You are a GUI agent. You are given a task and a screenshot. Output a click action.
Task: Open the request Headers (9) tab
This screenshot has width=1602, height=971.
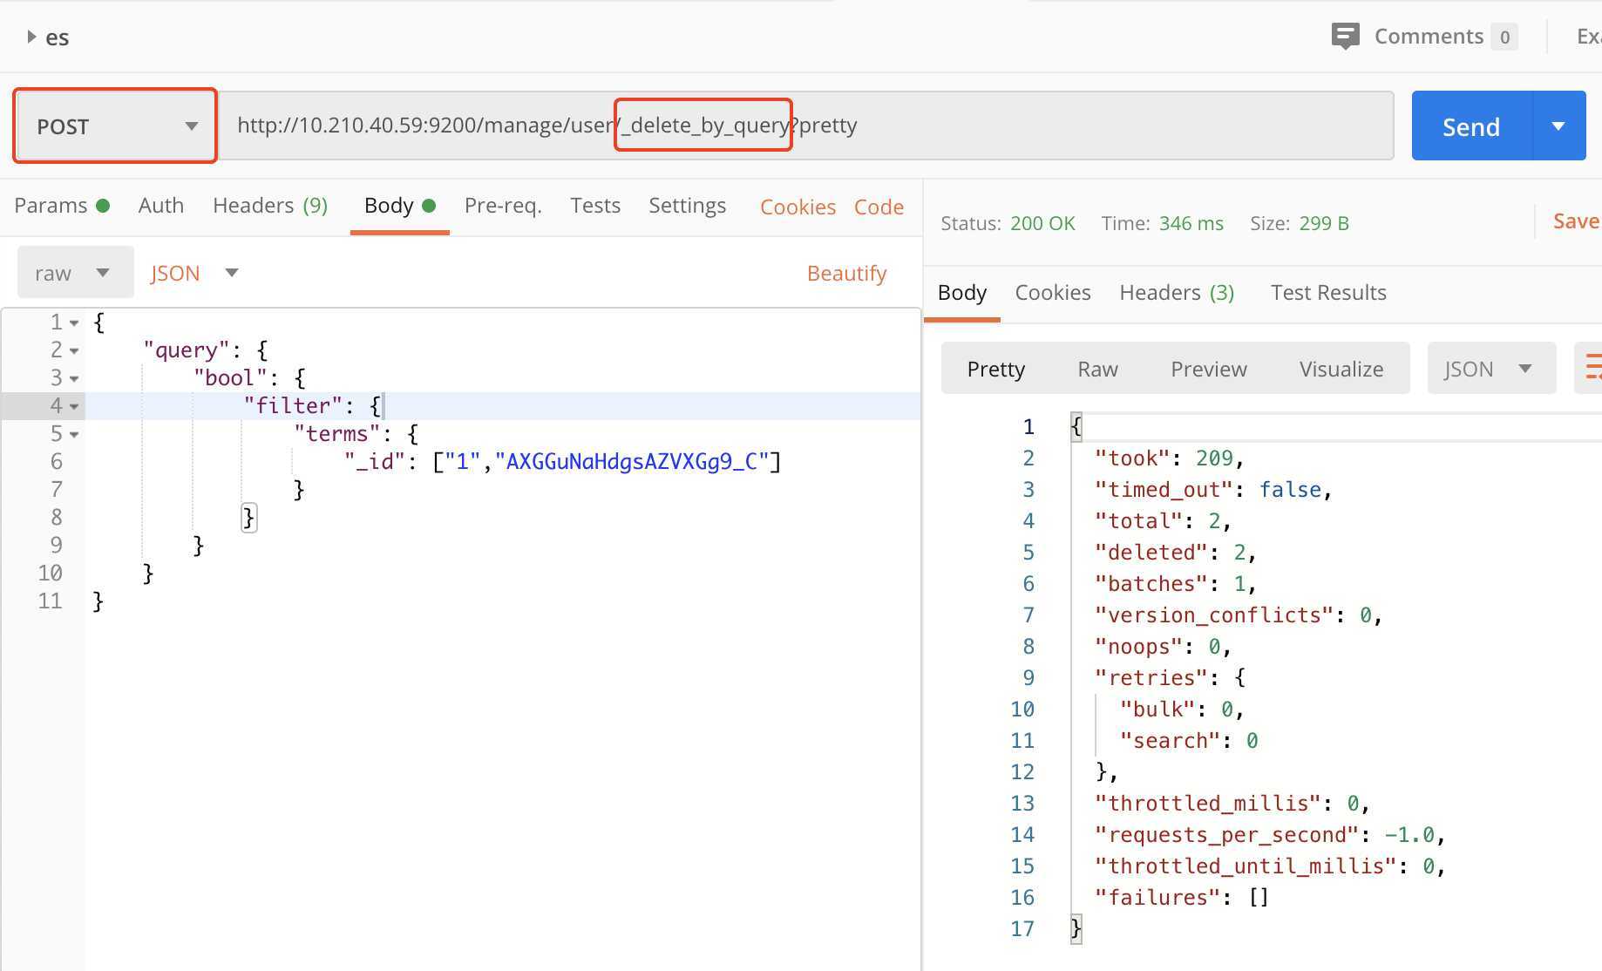pos(270,206)
